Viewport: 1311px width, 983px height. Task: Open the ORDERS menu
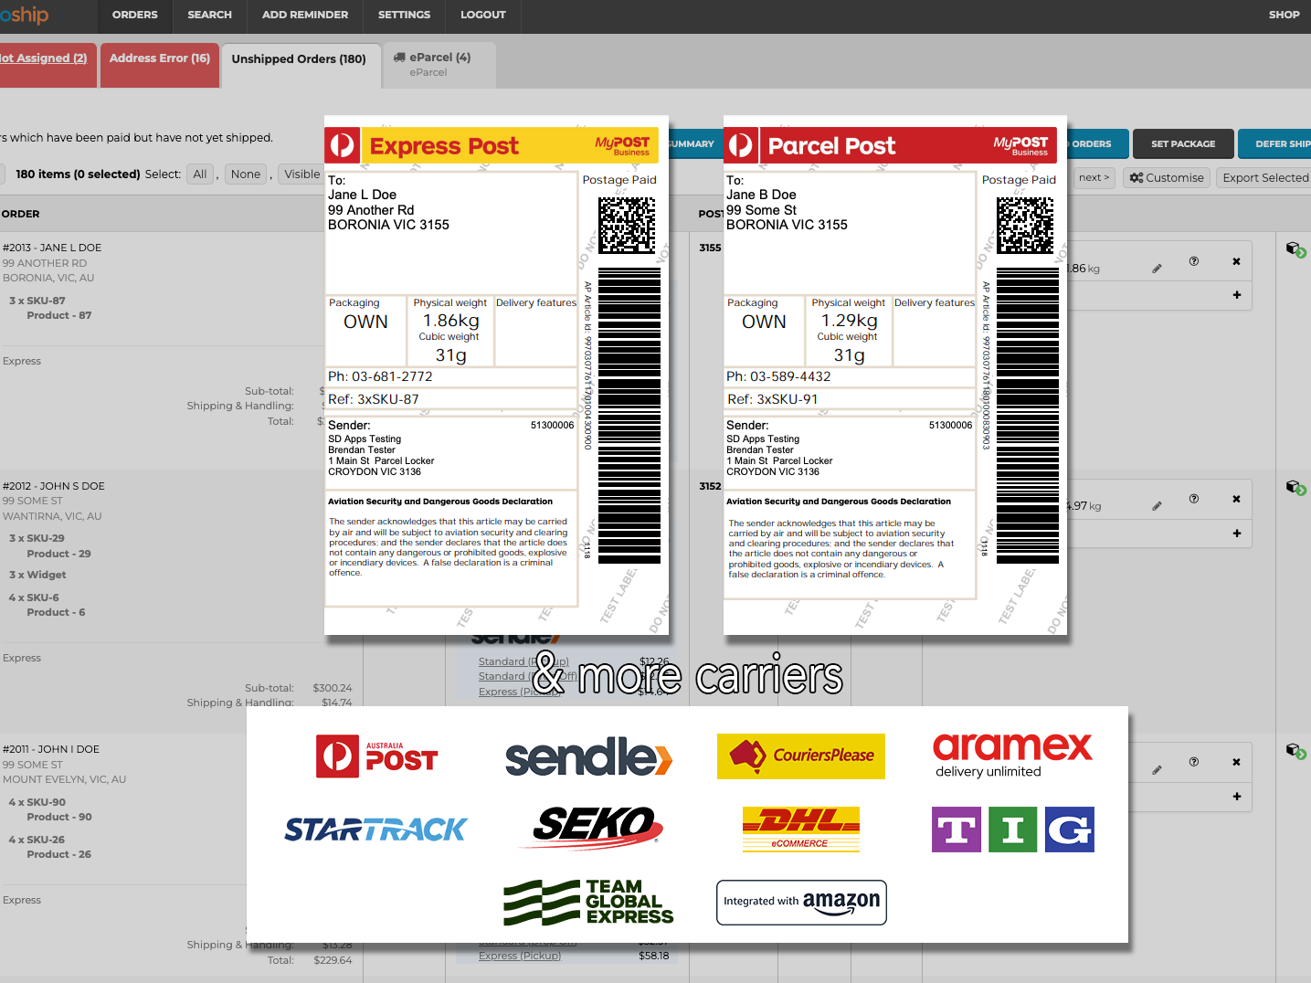click(134, 15)
